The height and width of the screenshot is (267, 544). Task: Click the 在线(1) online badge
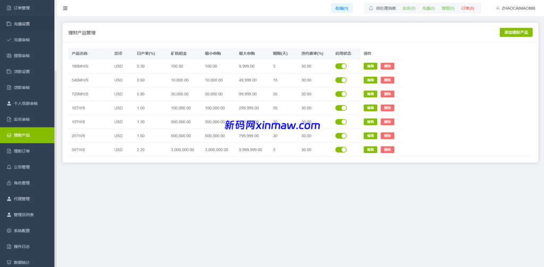point(342,8)
